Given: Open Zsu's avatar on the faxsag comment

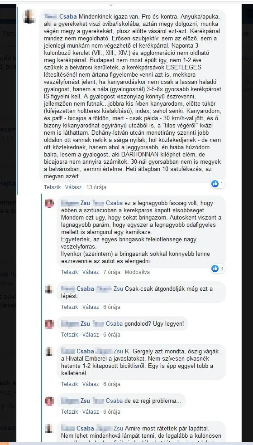Looking at the screenshot, I should pyautogui.click(x=49, y=203).
